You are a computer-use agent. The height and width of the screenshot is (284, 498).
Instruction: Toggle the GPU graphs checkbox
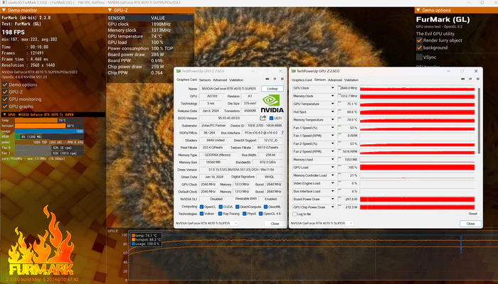pyautogui.click(x=5, y=106)
